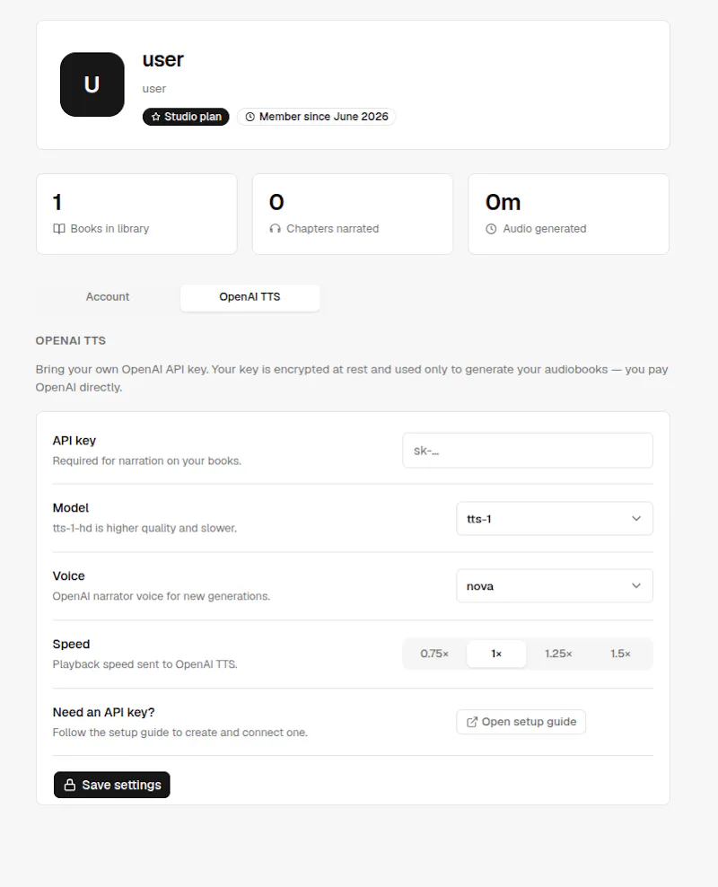Pick the 1.5× speed option

(x=620, y=654)
